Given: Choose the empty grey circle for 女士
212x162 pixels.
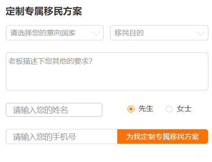Looking at the screenshot, I should 169,109.
